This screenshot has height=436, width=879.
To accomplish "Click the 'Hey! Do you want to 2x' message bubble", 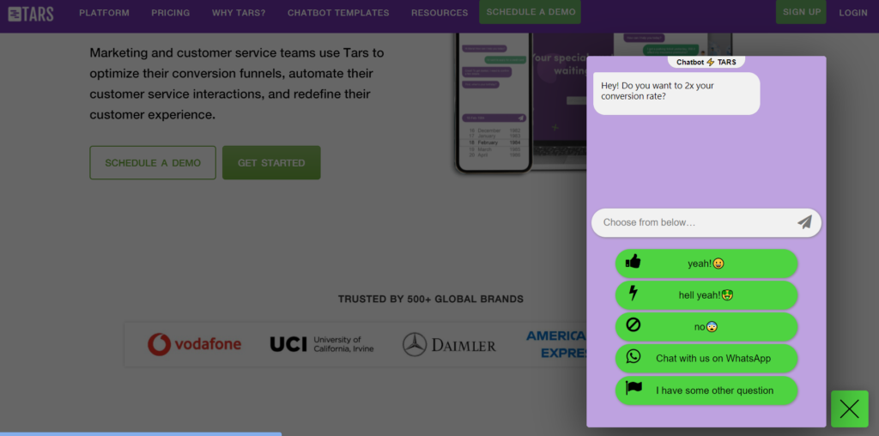I will pos(676,93).
